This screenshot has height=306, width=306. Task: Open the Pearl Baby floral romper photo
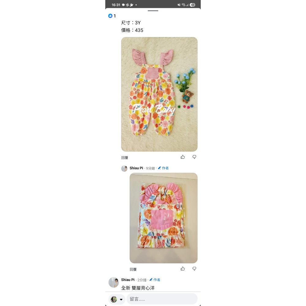pyautogui.click(x=159, y=94)
